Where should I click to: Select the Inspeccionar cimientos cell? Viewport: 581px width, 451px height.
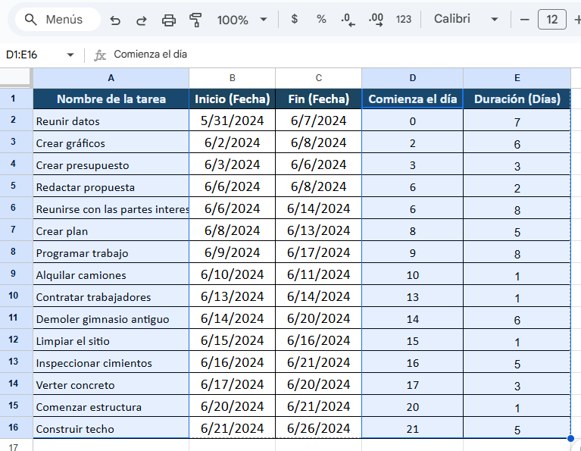click(x=111, y=362)
